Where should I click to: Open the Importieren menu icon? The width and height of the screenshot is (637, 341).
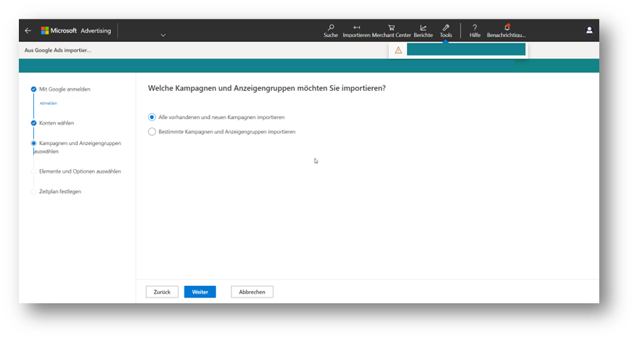coord(356,28)
